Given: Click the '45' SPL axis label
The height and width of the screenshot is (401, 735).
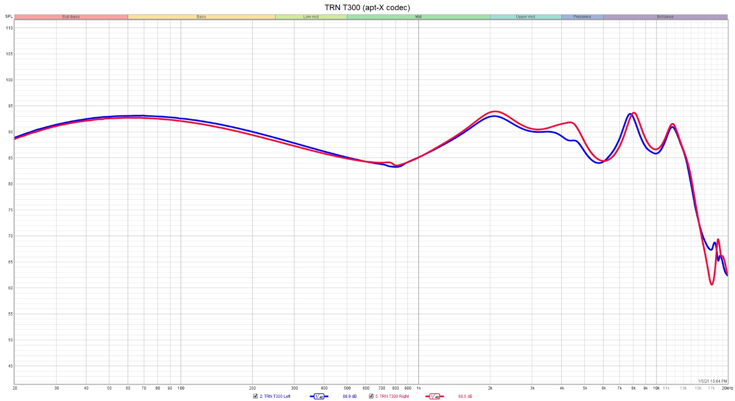Looking at the screenshot, I should 10,367.
